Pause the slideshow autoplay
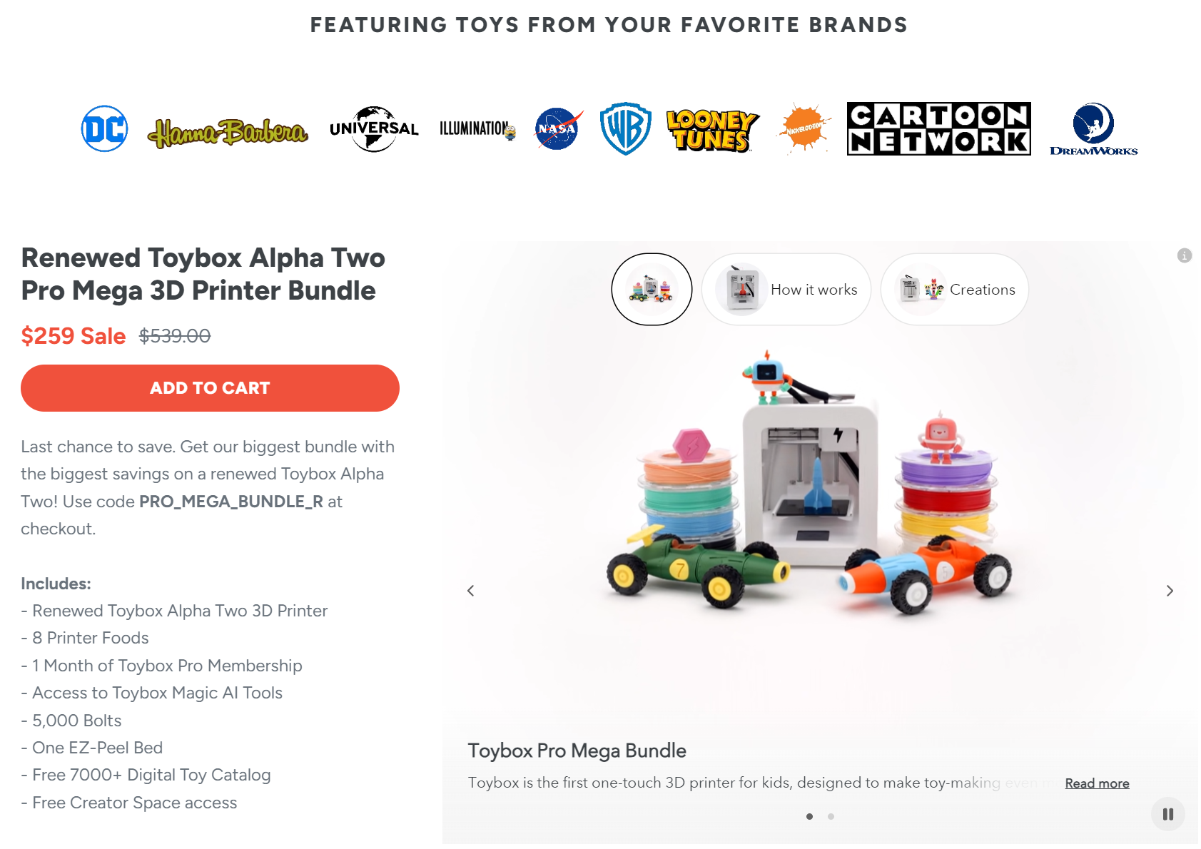Viewport: 1201px width, 849px height. tap(1168, 814)
